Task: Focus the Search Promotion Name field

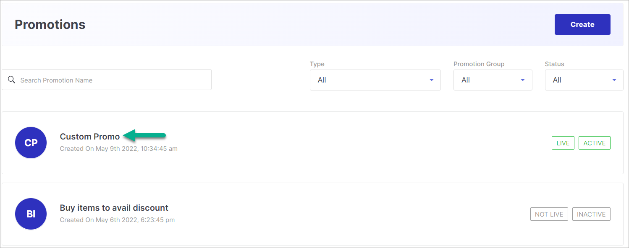Action: (107, 80)
